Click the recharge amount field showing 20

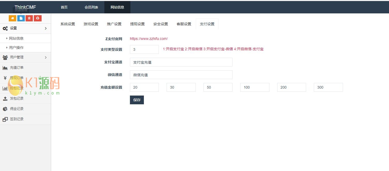[x=144, y=87]
